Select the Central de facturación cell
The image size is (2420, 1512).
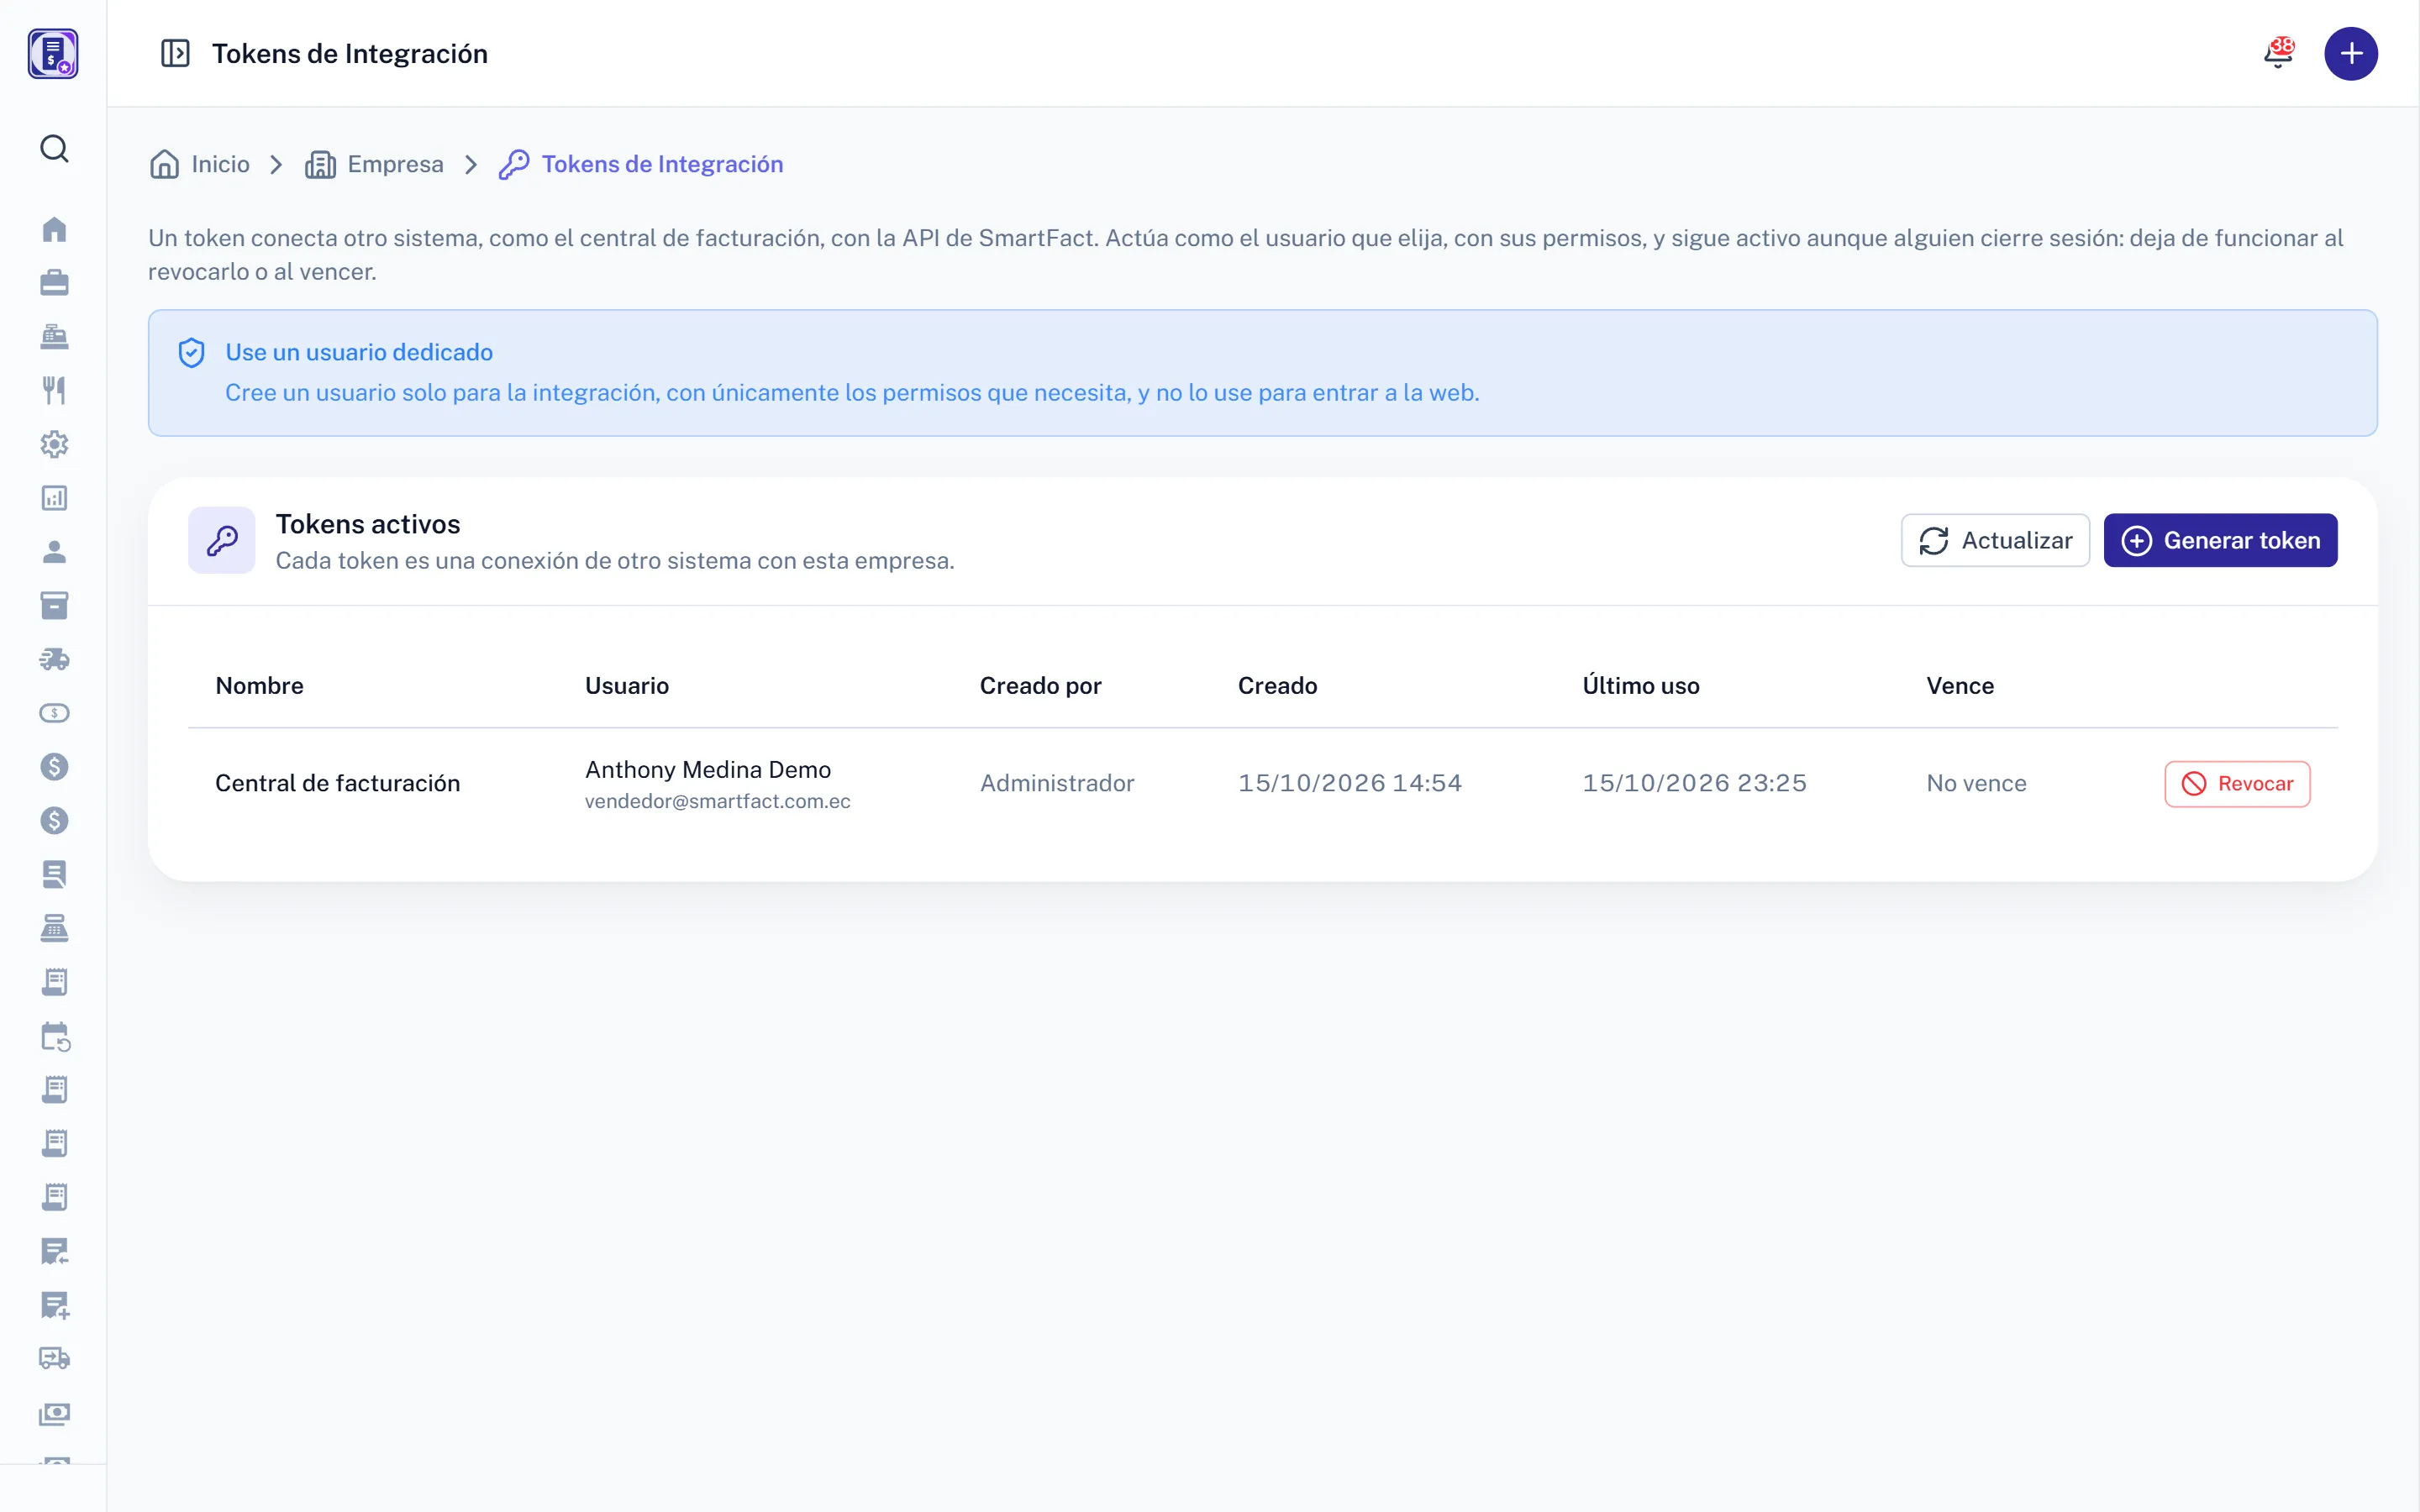[338, 783]
